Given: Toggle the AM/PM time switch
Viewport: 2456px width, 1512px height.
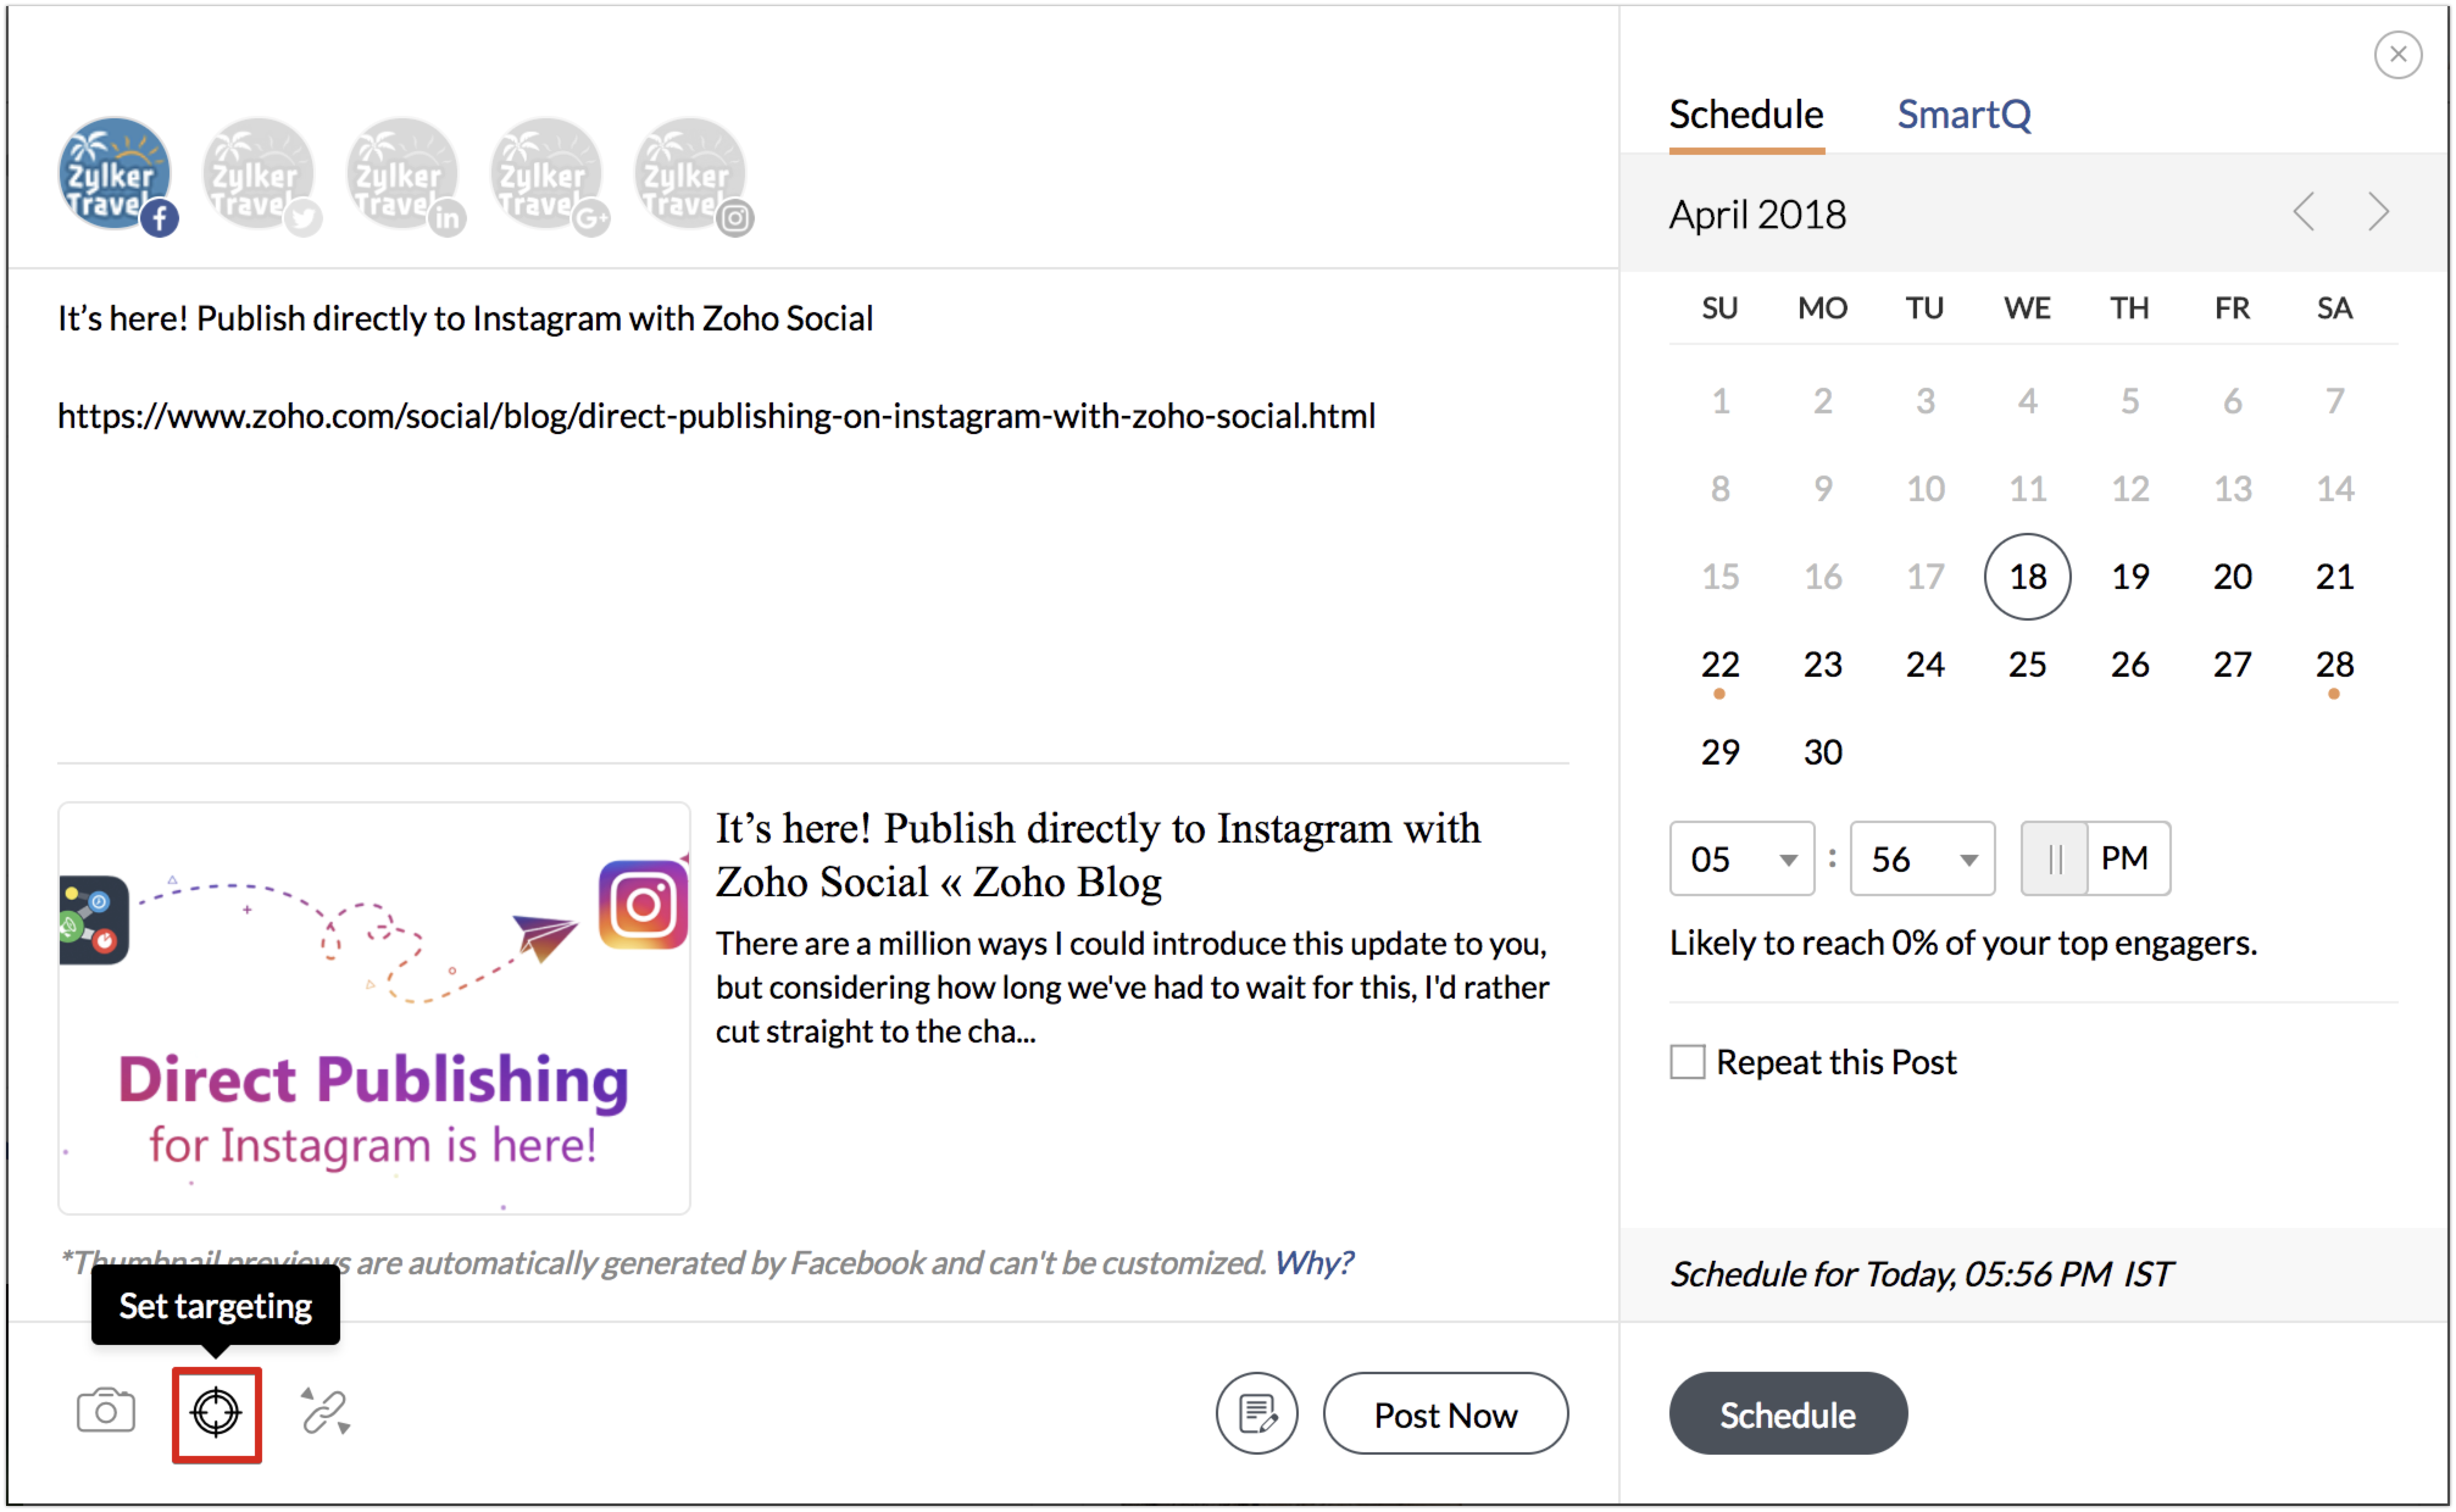Looking at the screenshot, I should tap(2095, 859).
